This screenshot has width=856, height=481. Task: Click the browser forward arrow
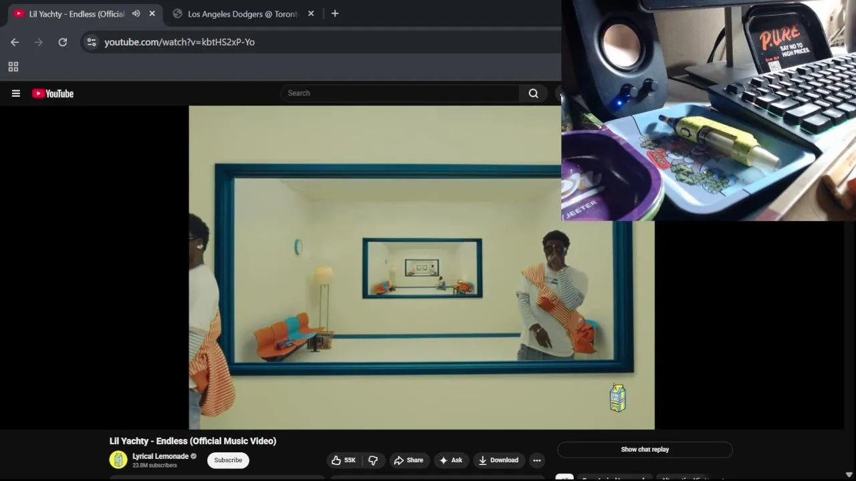coord(38,42)
